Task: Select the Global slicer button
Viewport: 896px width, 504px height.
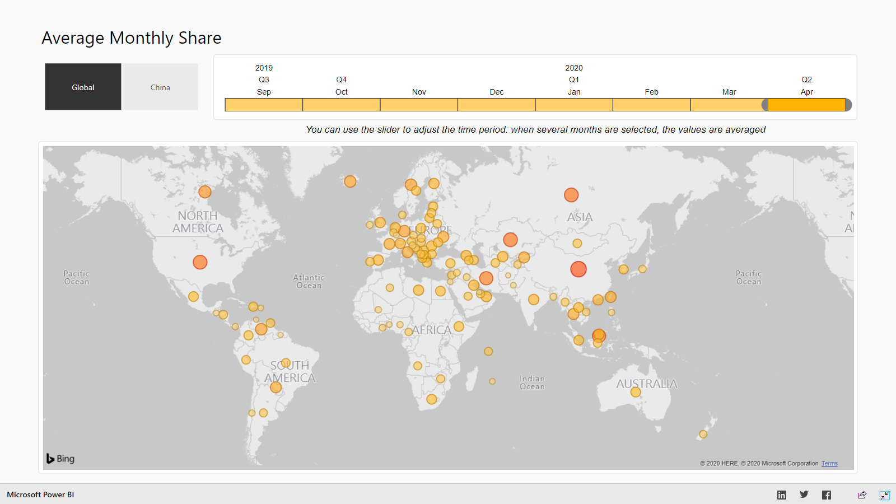Action: click(83, 87)
